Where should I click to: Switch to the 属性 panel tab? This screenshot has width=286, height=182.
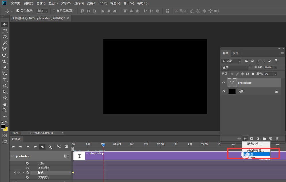coord(235,53)
